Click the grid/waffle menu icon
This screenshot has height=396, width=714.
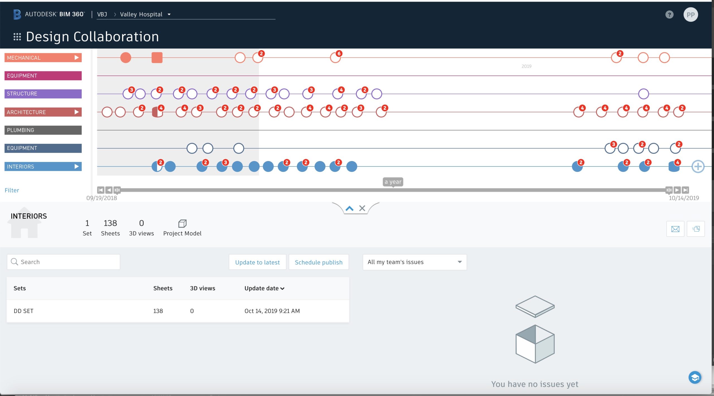coord(16,37)
